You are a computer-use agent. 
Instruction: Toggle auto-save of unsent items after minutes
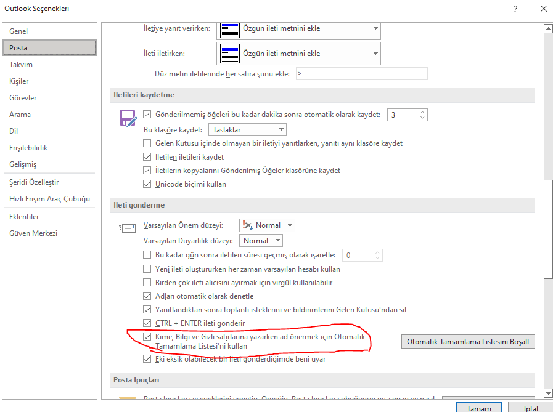tap(147, 115)
